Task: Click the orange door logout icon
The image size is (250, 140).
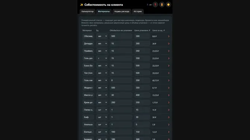Action: pyautogui.click(x=162, y=4)
